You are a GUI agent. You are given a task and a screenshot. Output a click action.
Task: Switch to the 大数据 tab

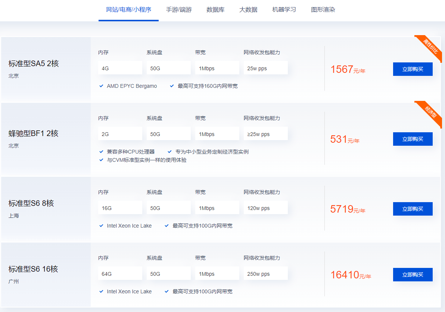pyautogui.click(x=248, y=10)
